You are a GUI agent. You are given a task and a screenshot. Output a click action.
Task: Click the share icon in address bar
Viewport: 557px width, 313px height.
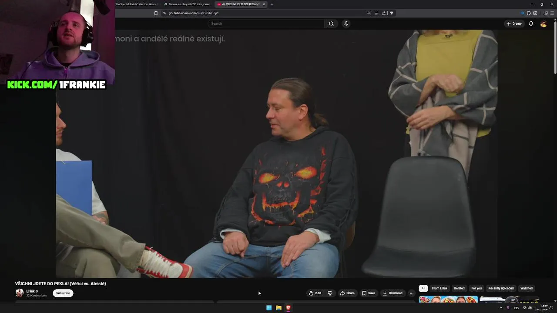(384, 13)
